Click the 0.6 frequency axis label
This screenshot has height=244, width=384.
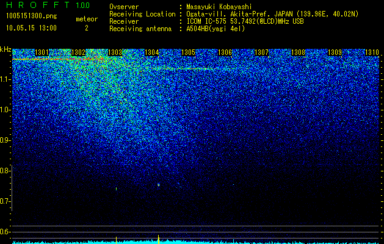[5, 232]
